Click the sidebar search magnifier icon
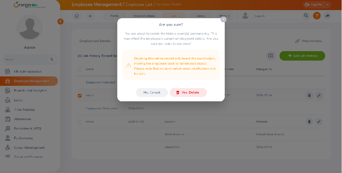Image resolution: width=342 pixels, height=173 pixels. pyautogui.click(x=52, y=59)
